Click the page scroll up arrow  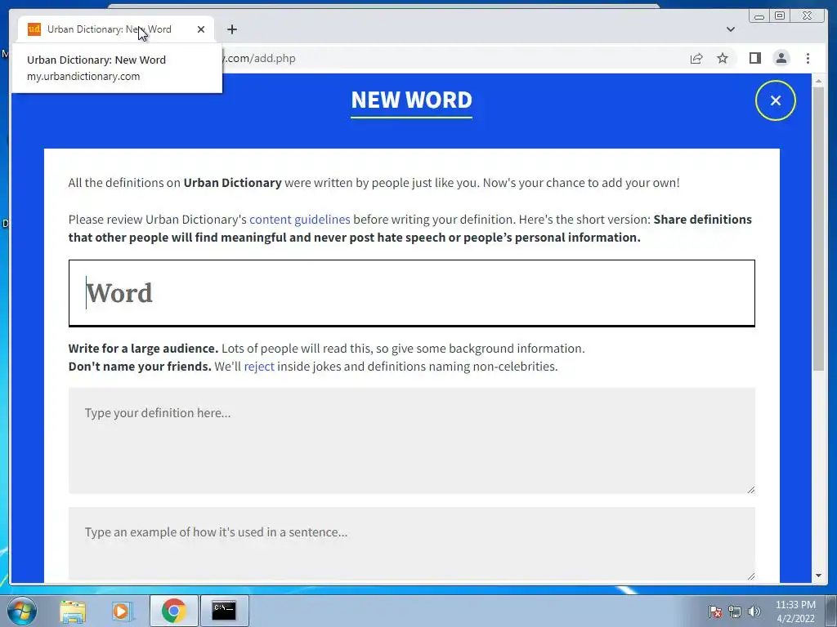point(818,81)
